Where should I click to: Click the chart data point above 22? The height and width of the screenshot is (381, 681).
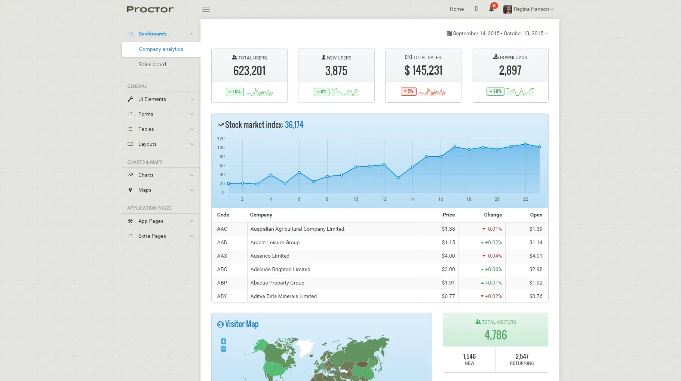tap(525, 144)
